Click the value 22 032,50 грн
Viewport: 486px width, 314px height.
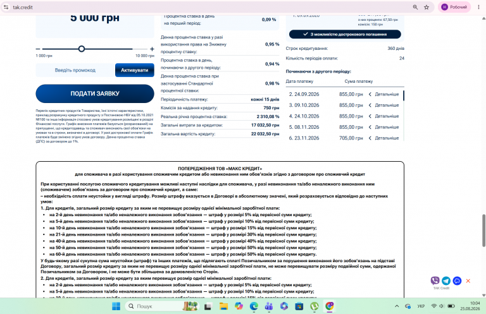click(x=265, y=134)
